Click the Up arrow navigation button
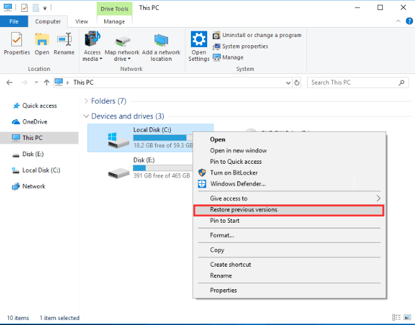Image resolution: width=415 pixels, height=325 pixels. (x=46, y=82)
